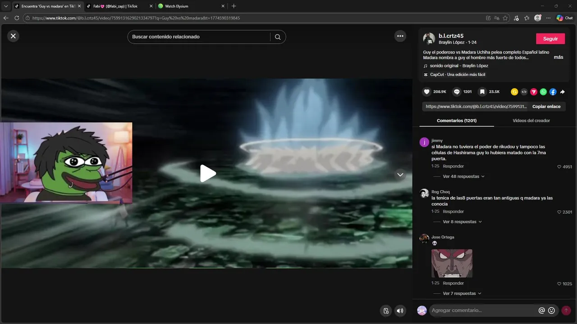Share to Facebook
Image resolution: width=577 pixels, height=324 pixels.
click(553, 92)
